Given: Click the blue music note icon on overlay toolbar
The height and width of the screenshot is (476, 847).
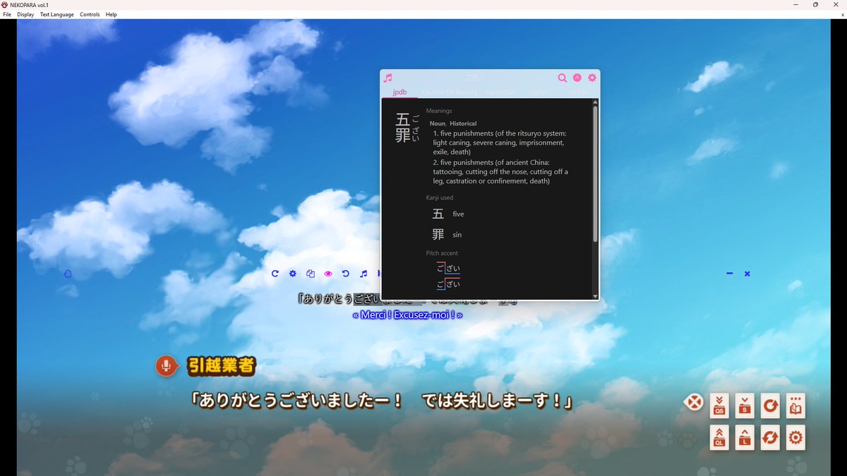Looking at the screenshot, I should click(x=364, y=274).
